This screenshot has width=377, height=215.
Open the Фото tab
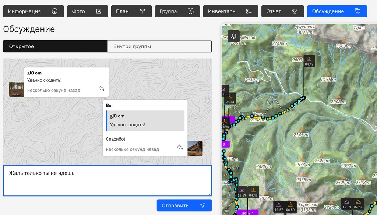pyautogui.click(x=87, y=11)
